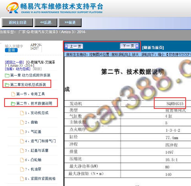Image resolution: width=191 pixels, height=186 pixels.
Task: Click the SQRD4G15 engine value
Action: pyautogui.click(x=175, y=104)
